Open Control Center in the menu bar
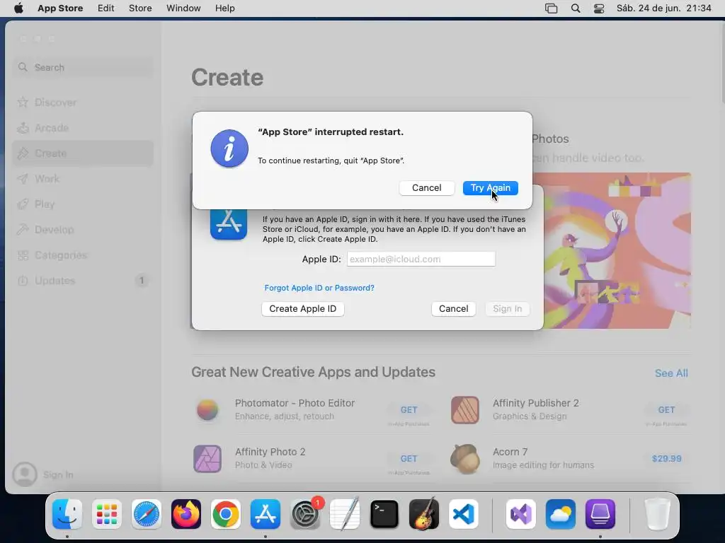 click(x=599, y=8)
